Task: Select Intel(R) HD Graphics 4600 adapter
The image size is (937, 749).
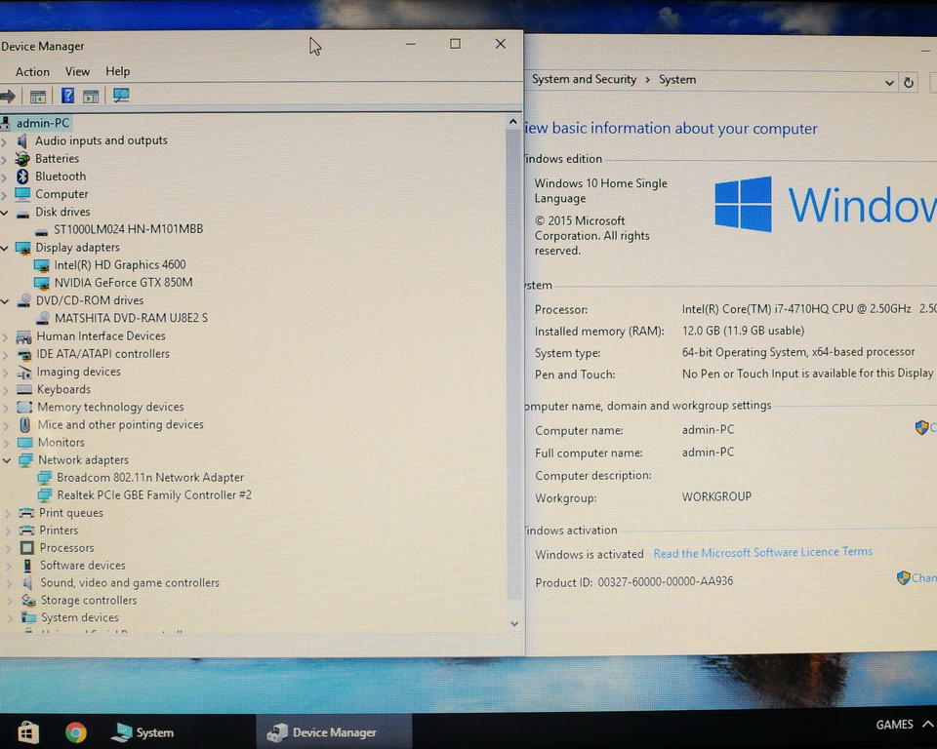Action: point(119,264)
